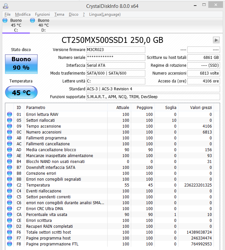Click the Attuale column header
This screenshot has height=250, width=225.
click(x=119, y=108)
